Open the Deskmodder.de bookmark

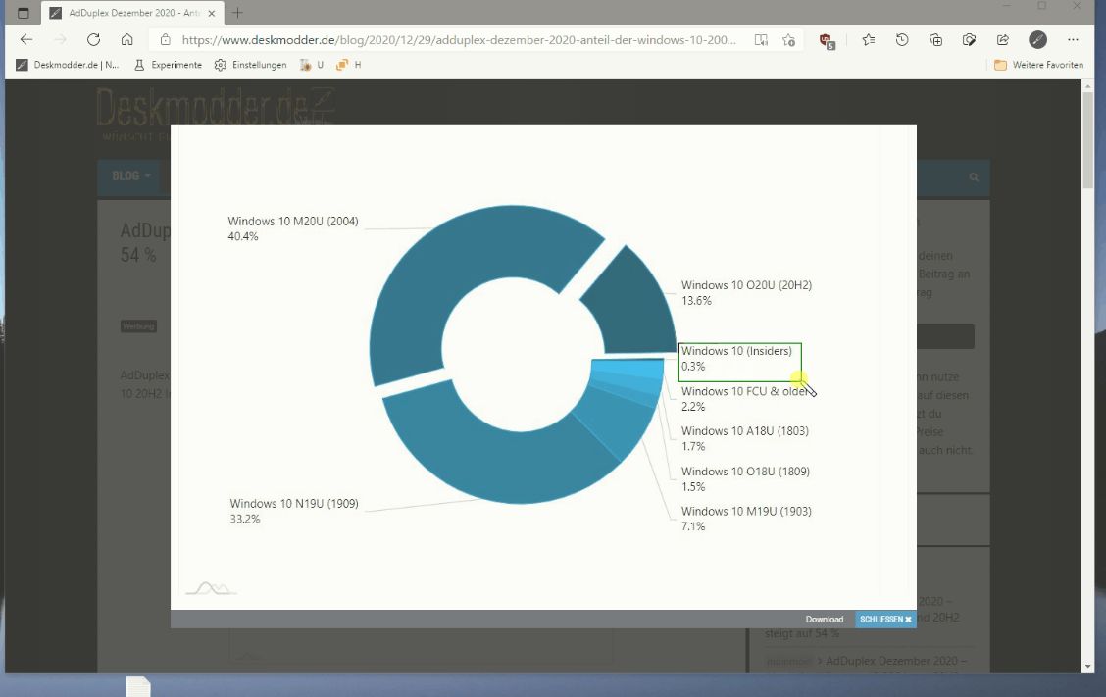coord(67,65)
